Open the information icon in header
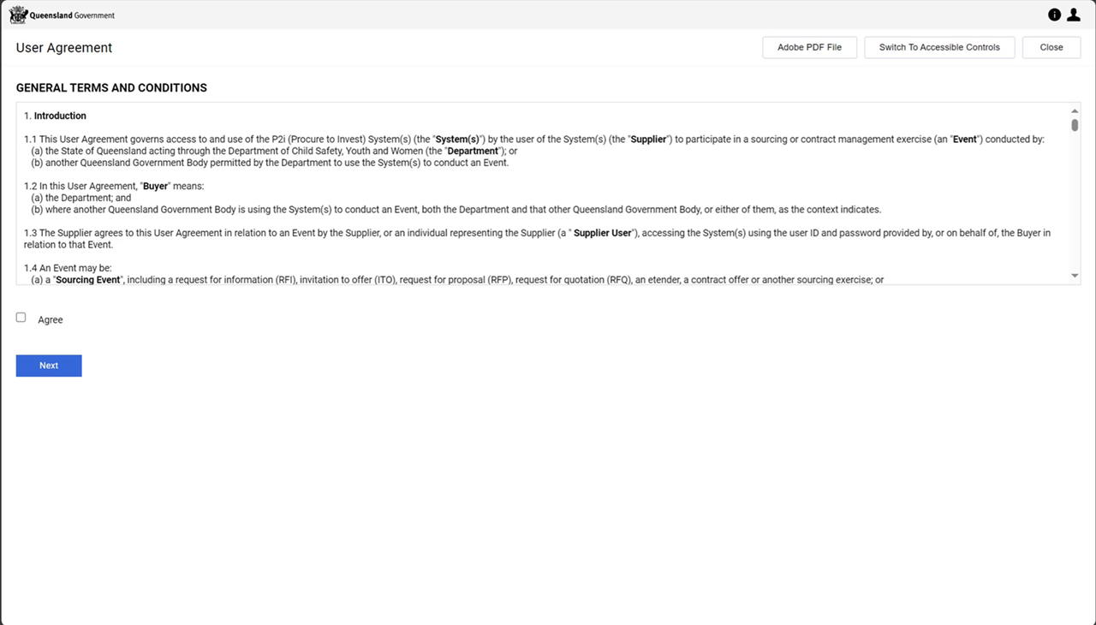Screen dimensions: 1096x625 (x=1054, y=15)
